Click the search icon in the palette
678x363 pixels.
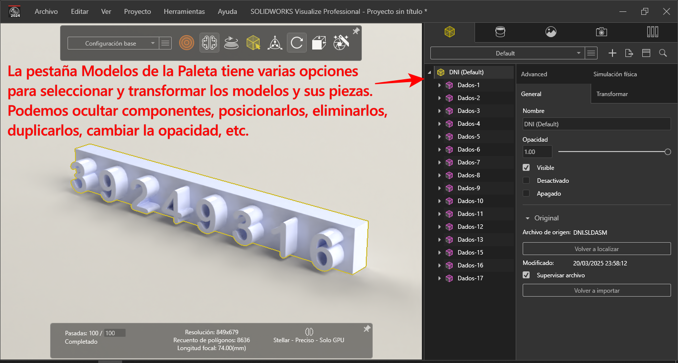point(663,53)
